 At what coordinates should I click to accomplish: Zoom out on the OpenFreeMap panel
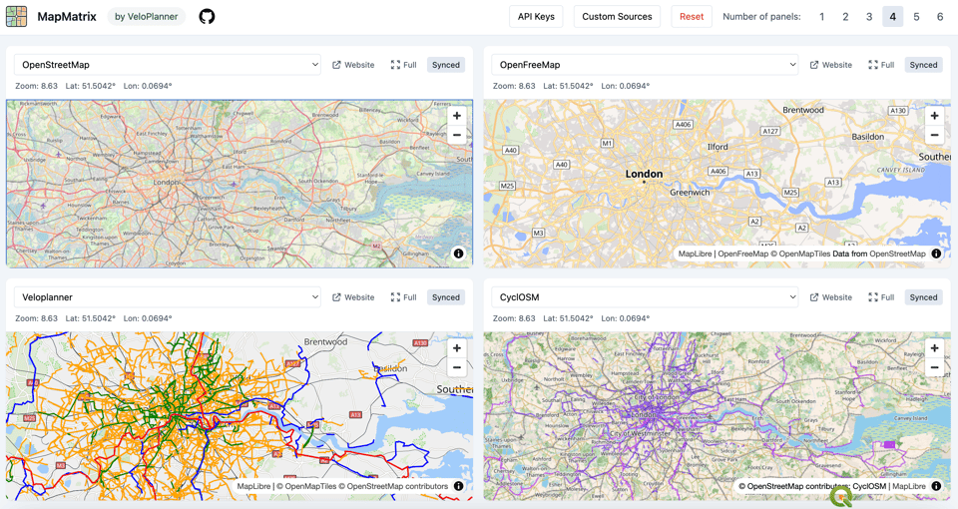coord(934,135)
